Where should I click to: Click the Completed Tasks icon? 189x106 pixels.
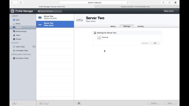point(14,50)
